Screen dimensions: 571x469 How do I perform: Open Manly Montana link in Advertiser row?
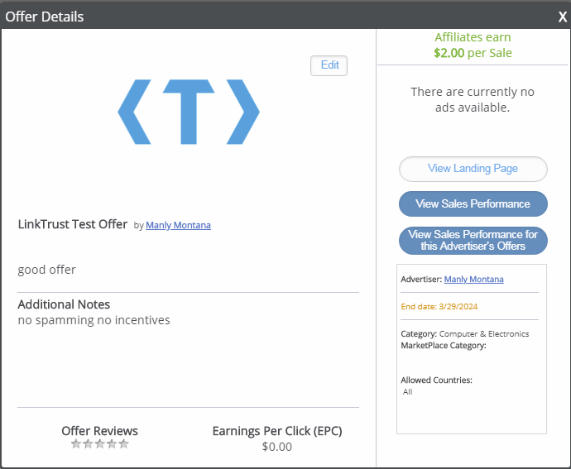pyautogui.click(x=474, y=280)
